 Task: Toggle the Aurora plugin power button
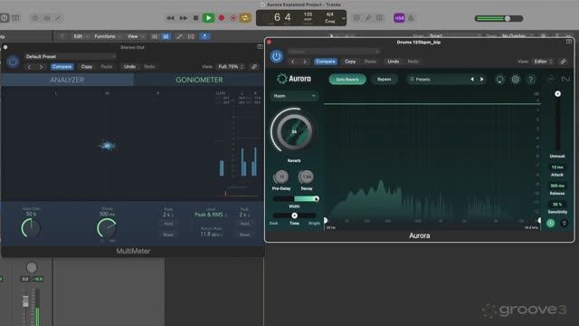point(277,56)
